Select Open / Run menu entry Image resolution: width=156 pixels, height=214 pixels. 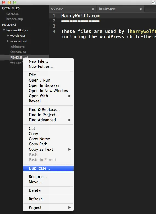coord(48,80)
